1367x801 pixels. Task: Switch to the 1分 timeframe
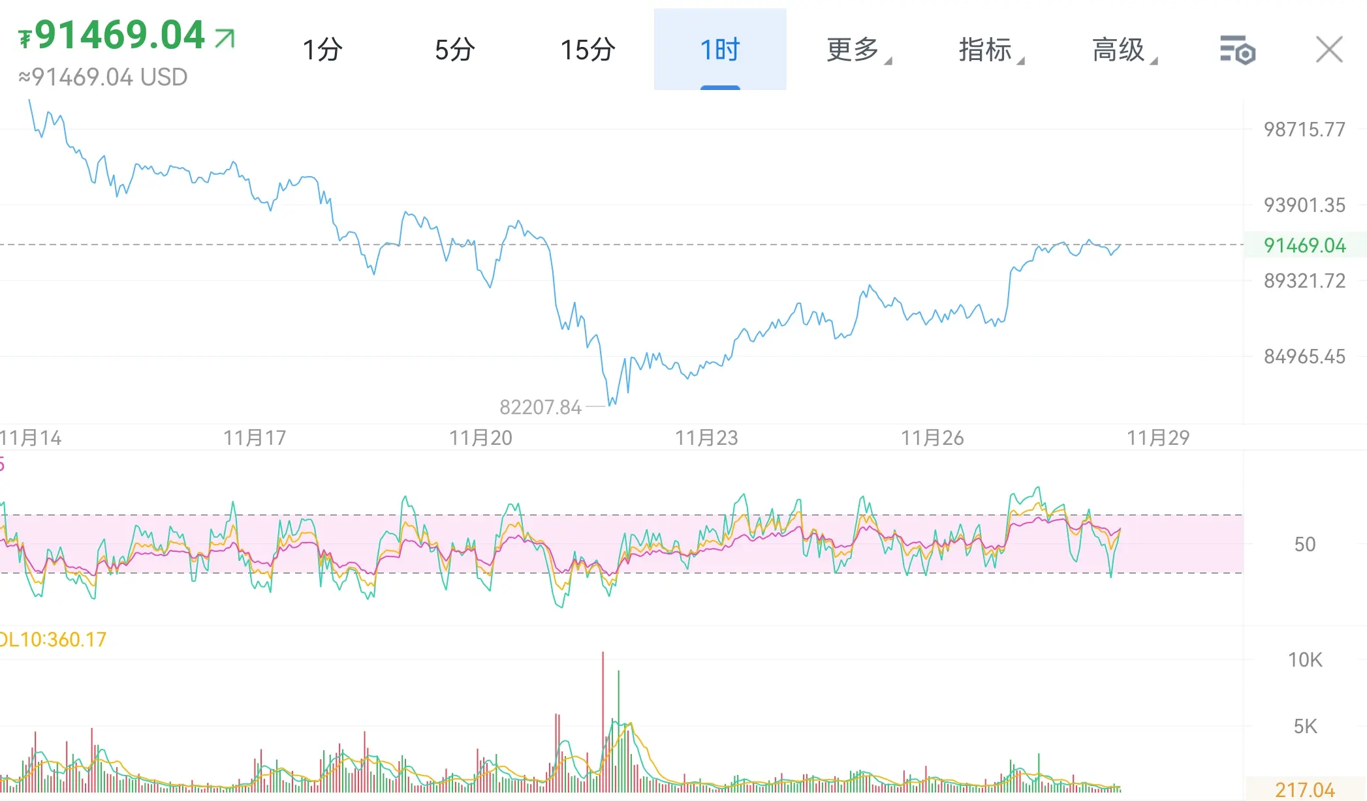tap(322, 50)
